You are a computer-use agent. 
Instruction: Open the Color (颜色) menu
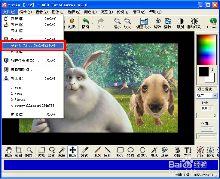[90, 12]
